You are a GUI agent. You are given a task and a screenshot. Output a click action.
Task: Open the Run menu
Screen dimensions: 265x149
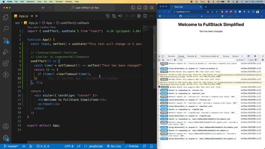51,2
